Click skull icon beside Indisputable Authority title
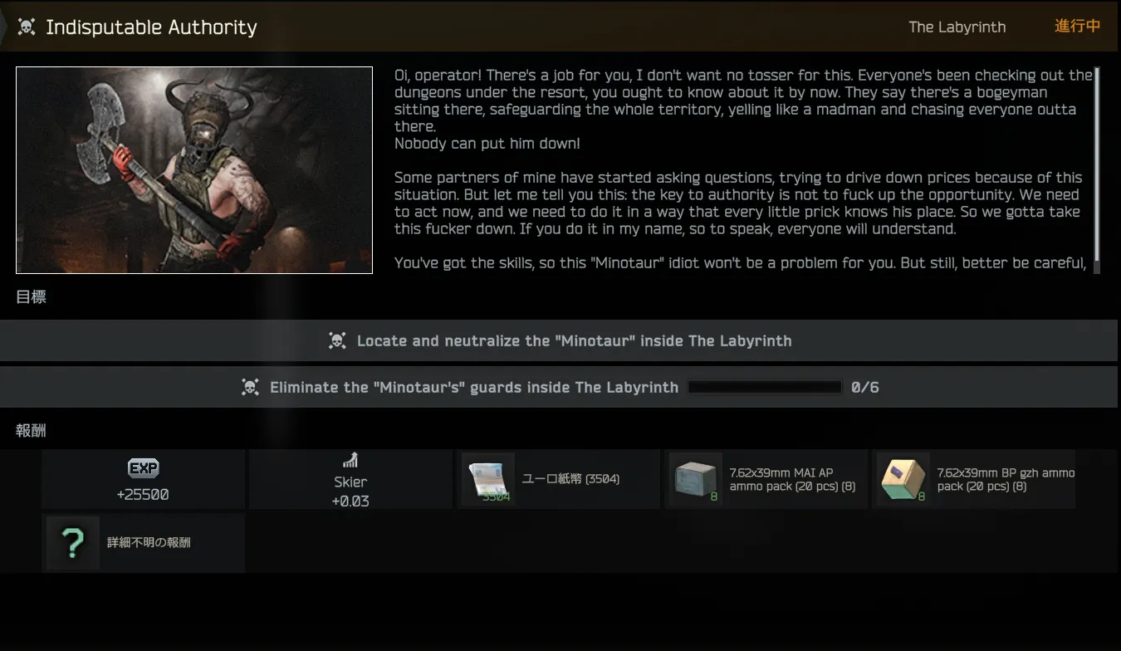The height and width of the screenshot is (651, 1121). pyautogui.click(x=26, y=27)
